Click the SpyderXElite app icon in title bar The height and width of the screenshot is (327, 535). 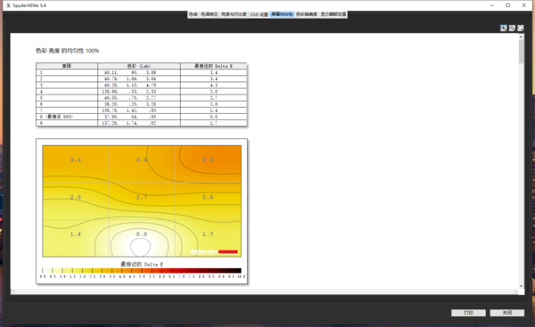coord(9,5)
